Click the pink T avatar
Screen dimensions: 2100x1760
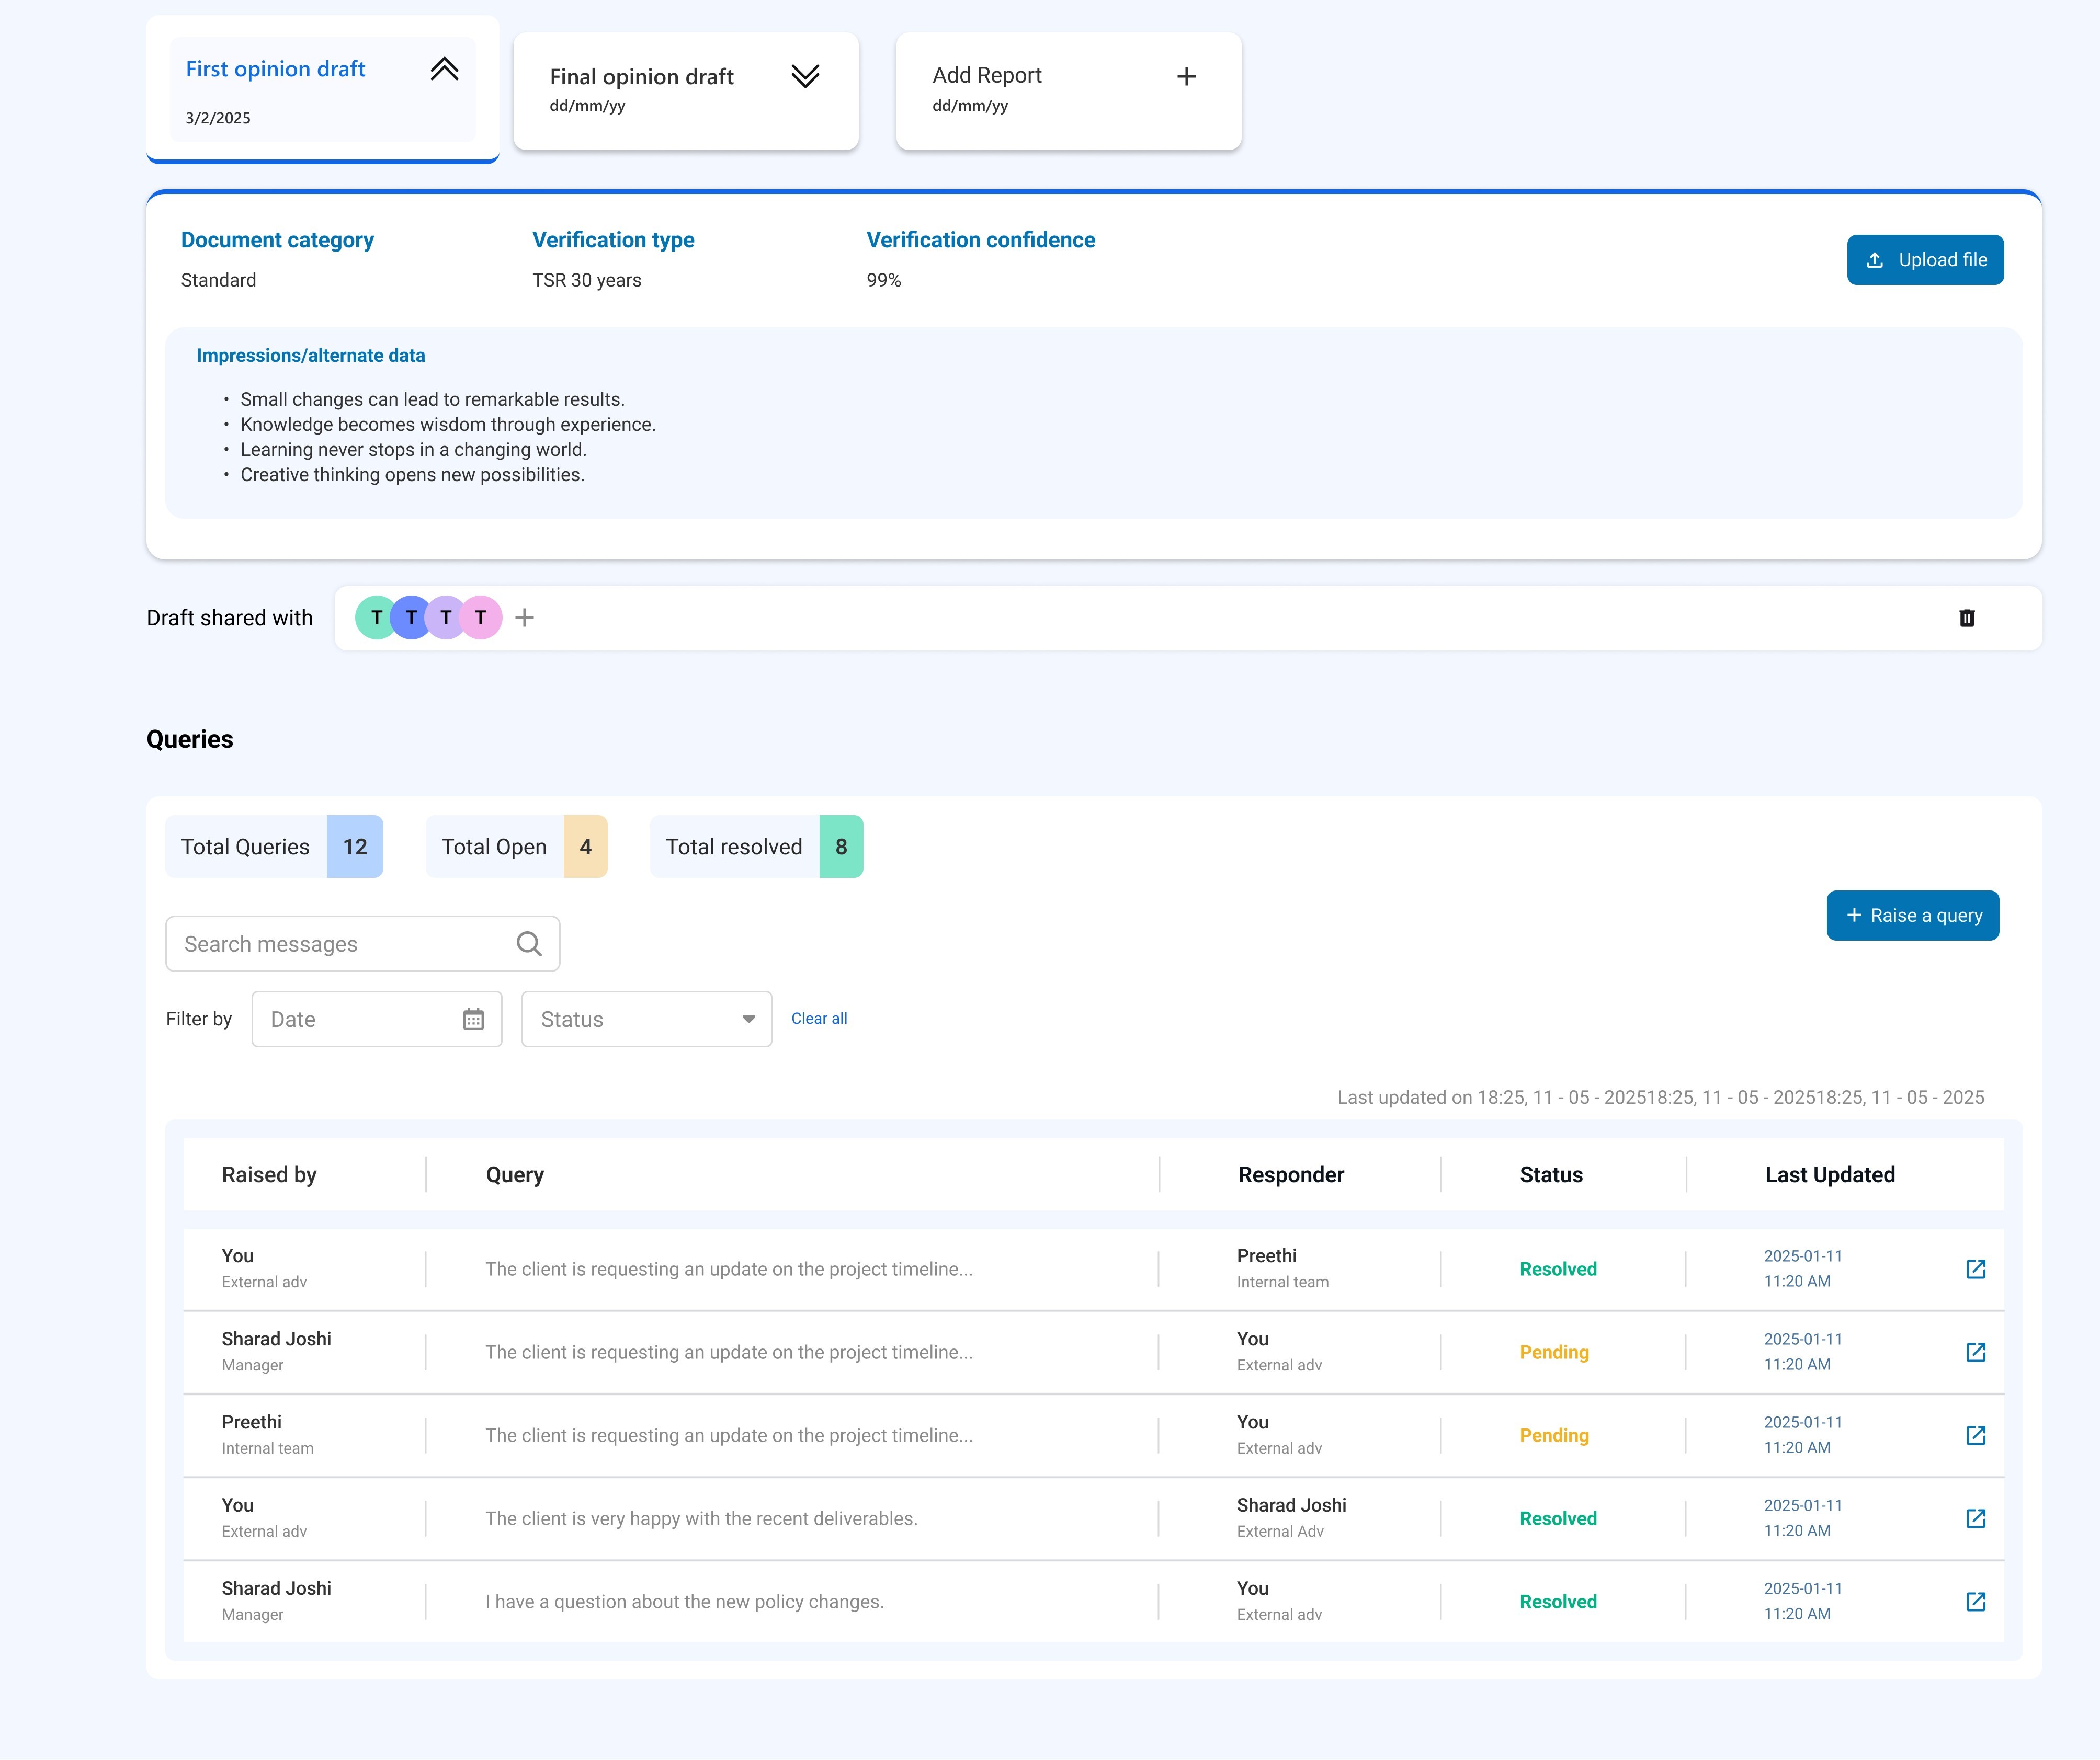point(481,618)
